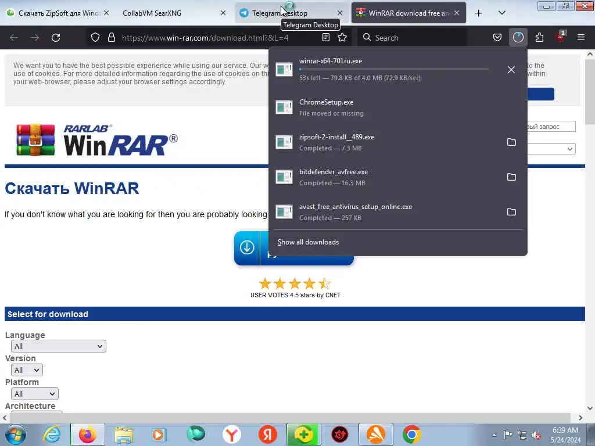Open green plus app on taskbar
The image size is (595, 446).
[x=303, y=434]
